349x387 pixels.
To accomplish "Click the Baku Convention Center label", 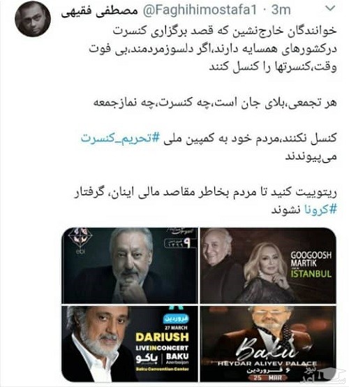I will 163,369.
